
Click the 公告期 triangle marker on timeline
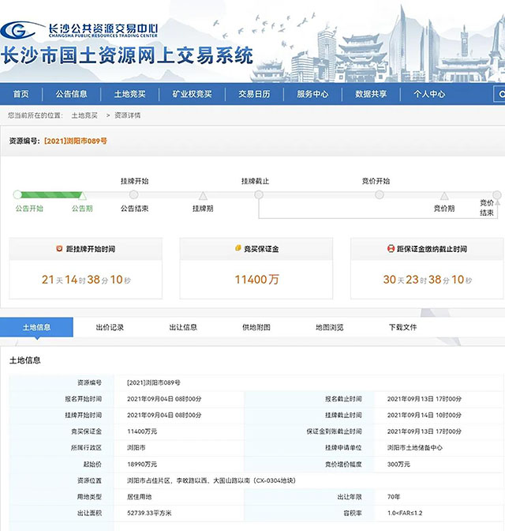pyautogui.click(x=82, y=196)
